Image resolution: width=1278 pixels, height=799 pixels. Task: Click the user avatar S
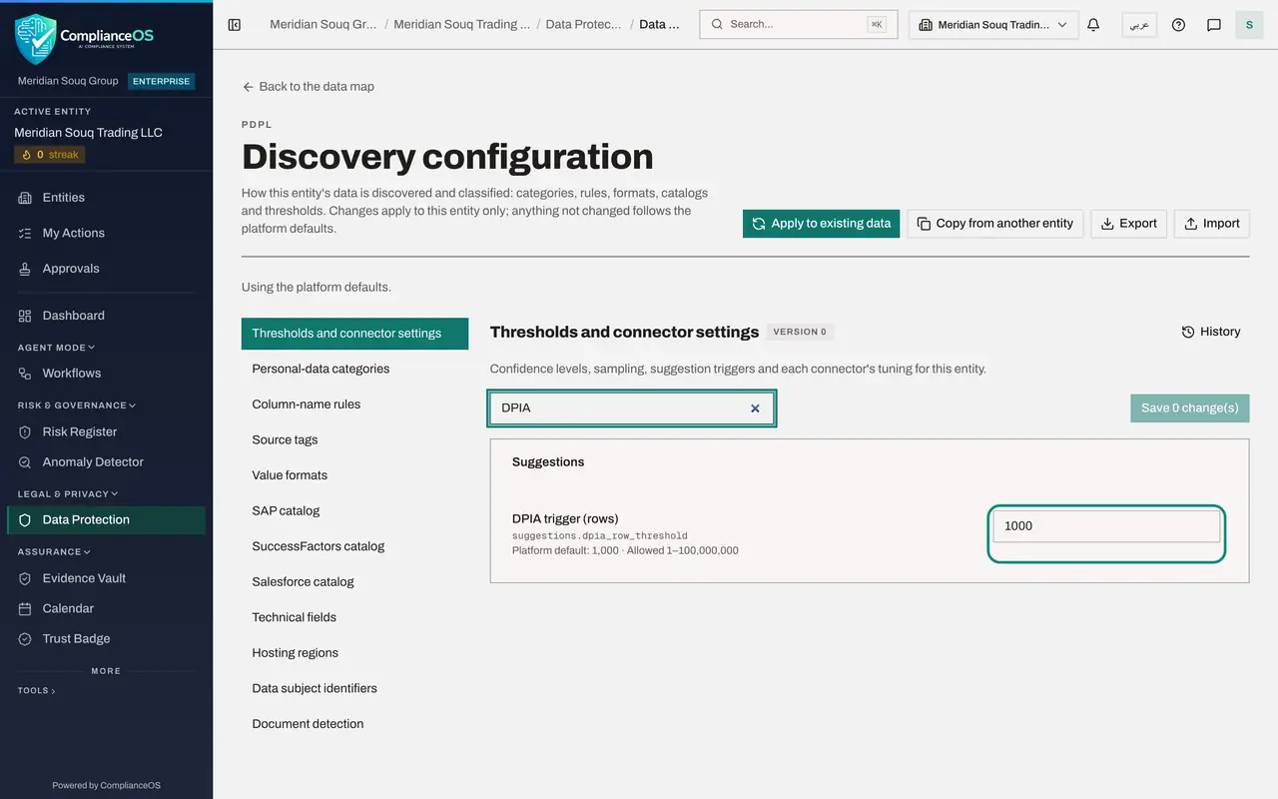pyautogui.click(x=1249, y=25)
